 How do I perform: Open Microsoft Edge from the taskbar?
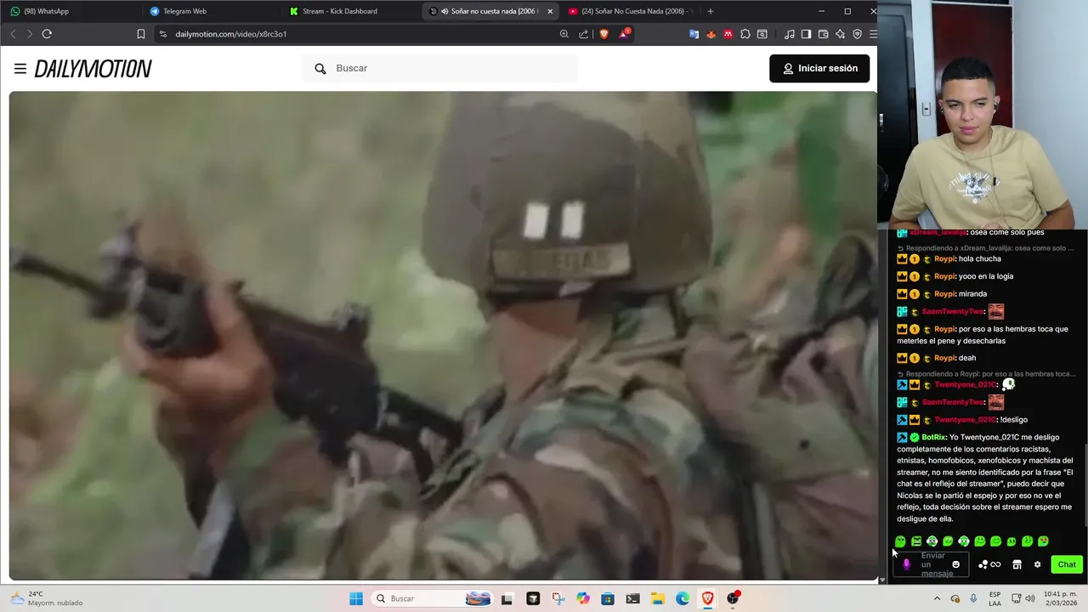[x=683, y=598]
